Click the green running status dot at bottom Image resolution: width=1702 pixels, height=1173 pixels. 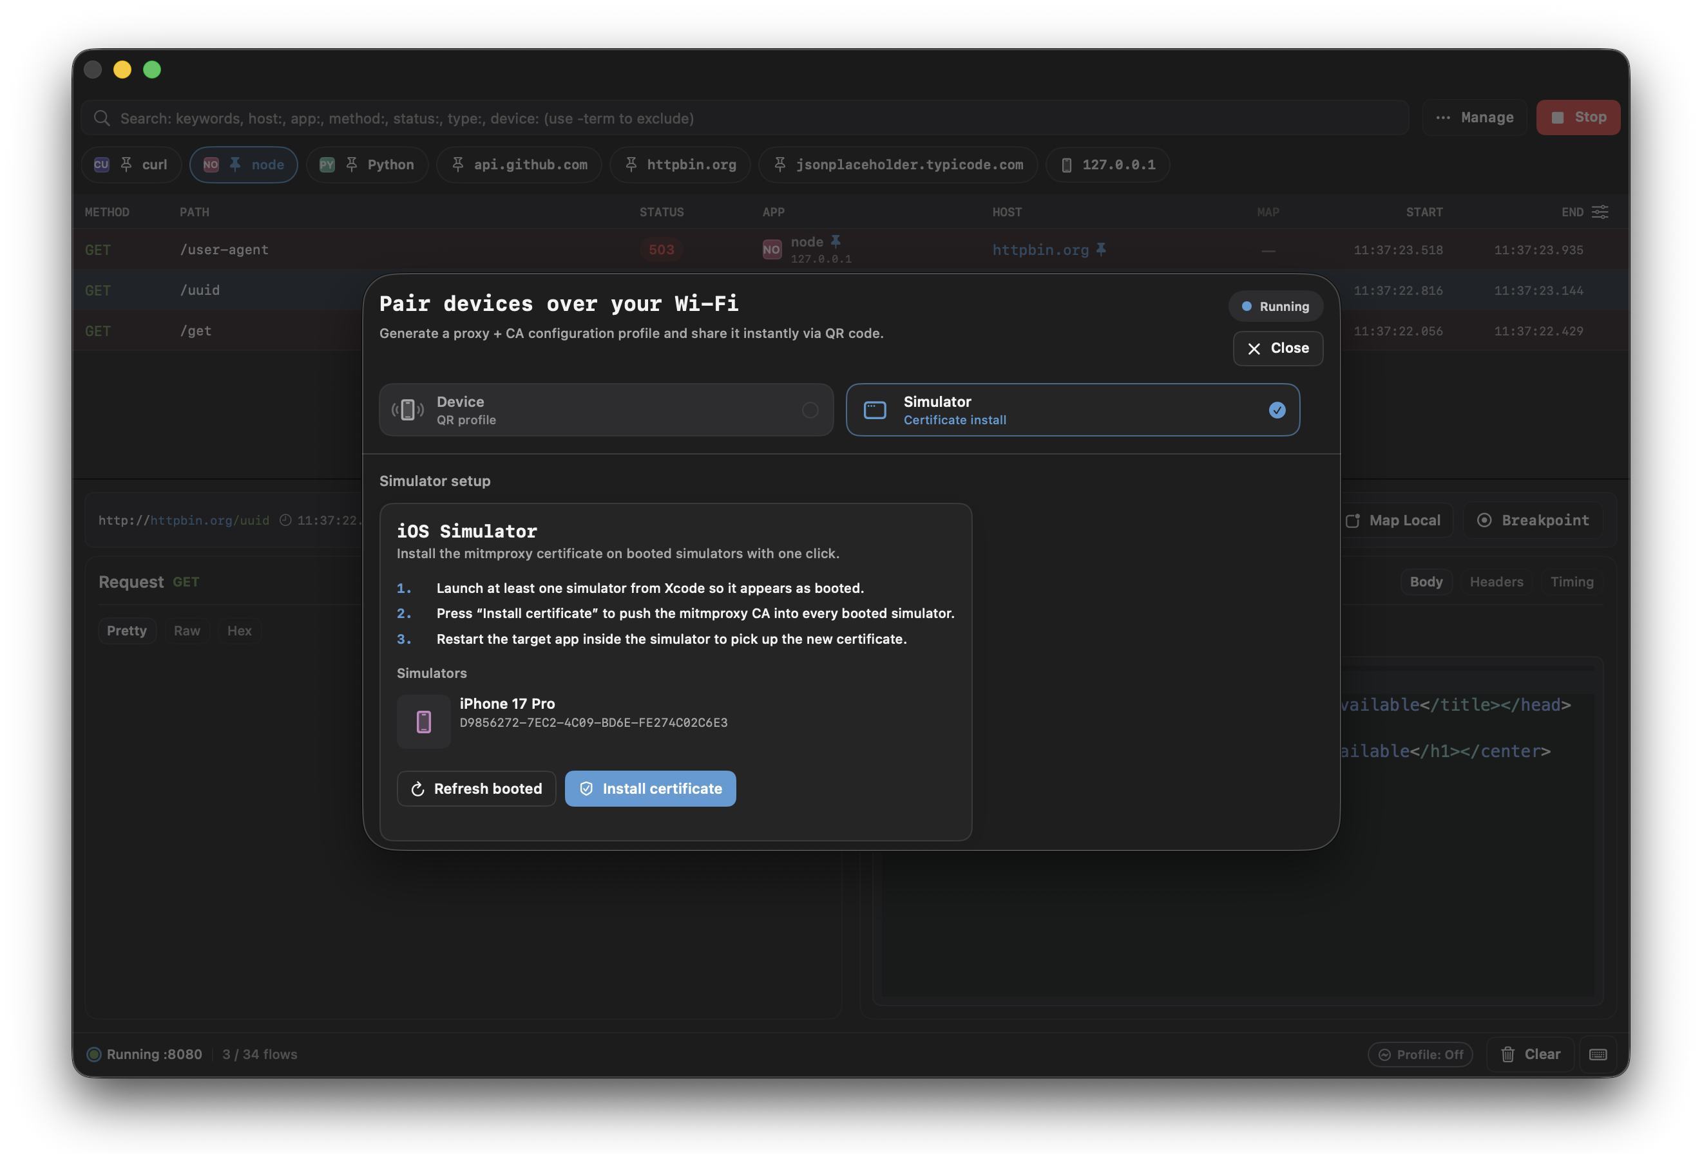pos(93,1055)
